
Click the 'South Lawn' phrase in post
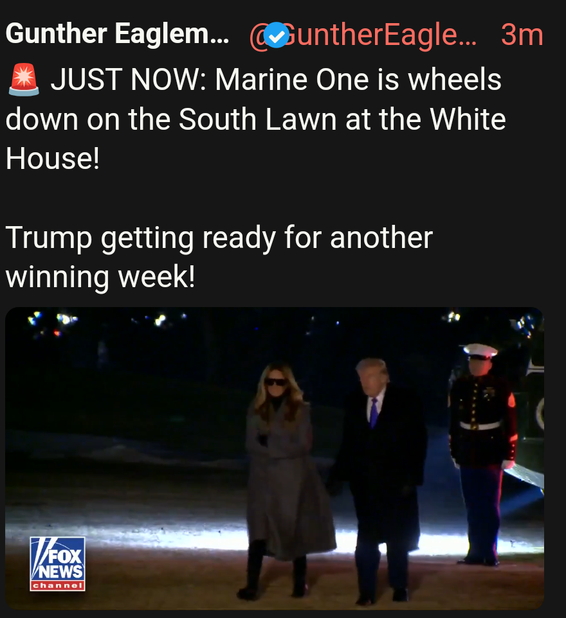pos(257,119)
